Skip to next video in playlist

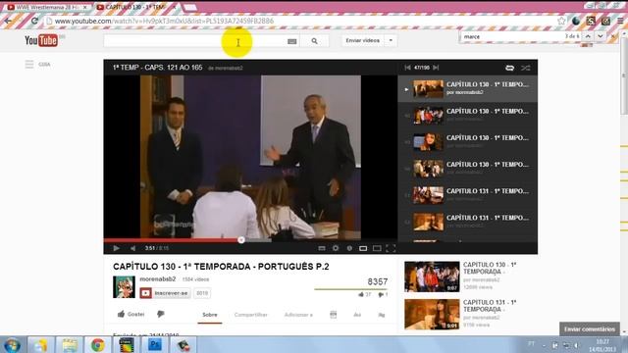(436, 68)
